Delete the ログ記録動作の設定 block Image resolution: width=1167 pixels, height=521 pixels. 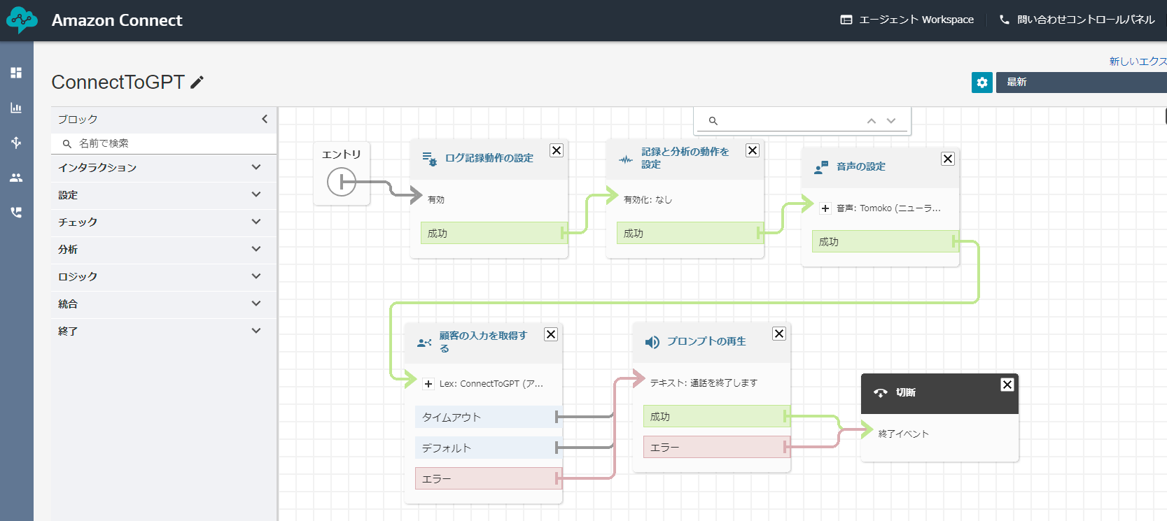coord(557,150)
